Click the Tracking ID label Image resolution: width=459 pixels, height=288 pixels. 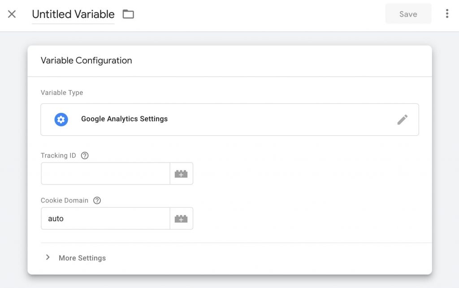58,155
